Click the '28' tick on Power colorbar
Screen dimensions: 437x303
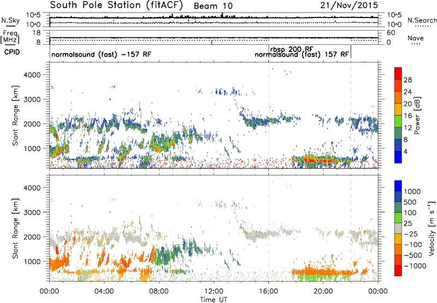[x=408, y=80]
